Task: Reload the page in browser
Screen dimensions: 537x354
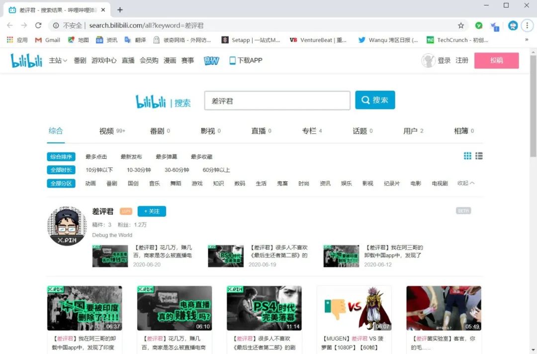Action: [38, 25]
